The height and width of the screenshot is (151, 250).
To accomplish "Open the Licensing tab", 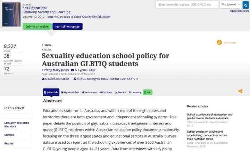I will click(135, 92).
